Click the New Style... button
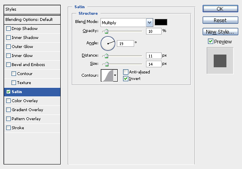 coord(220,32)
